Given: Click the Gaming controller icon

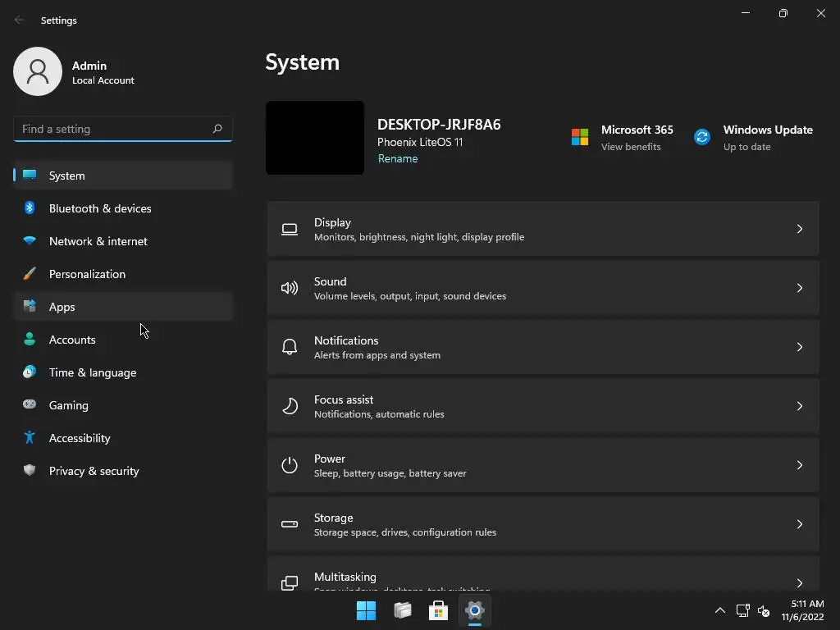Looking at the screenshot, I should [x=30, y=404].
